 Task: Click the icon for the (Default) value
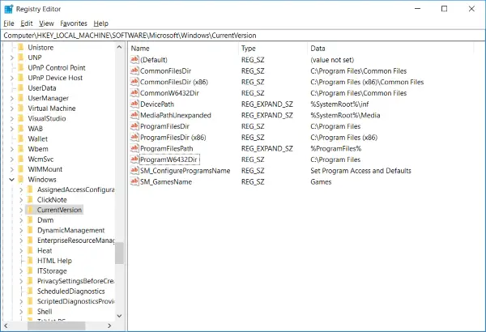coord(134,60)
